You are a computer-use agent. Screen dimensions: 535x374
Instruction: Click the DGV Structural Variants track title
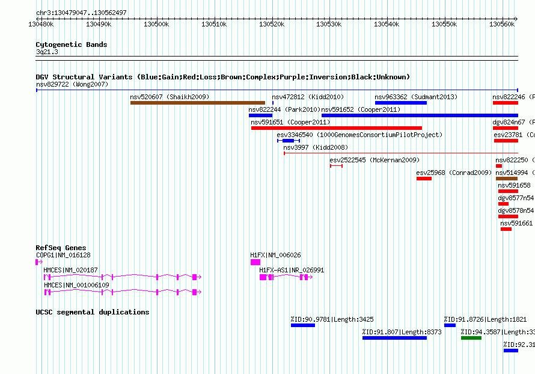tap(223, 77)
